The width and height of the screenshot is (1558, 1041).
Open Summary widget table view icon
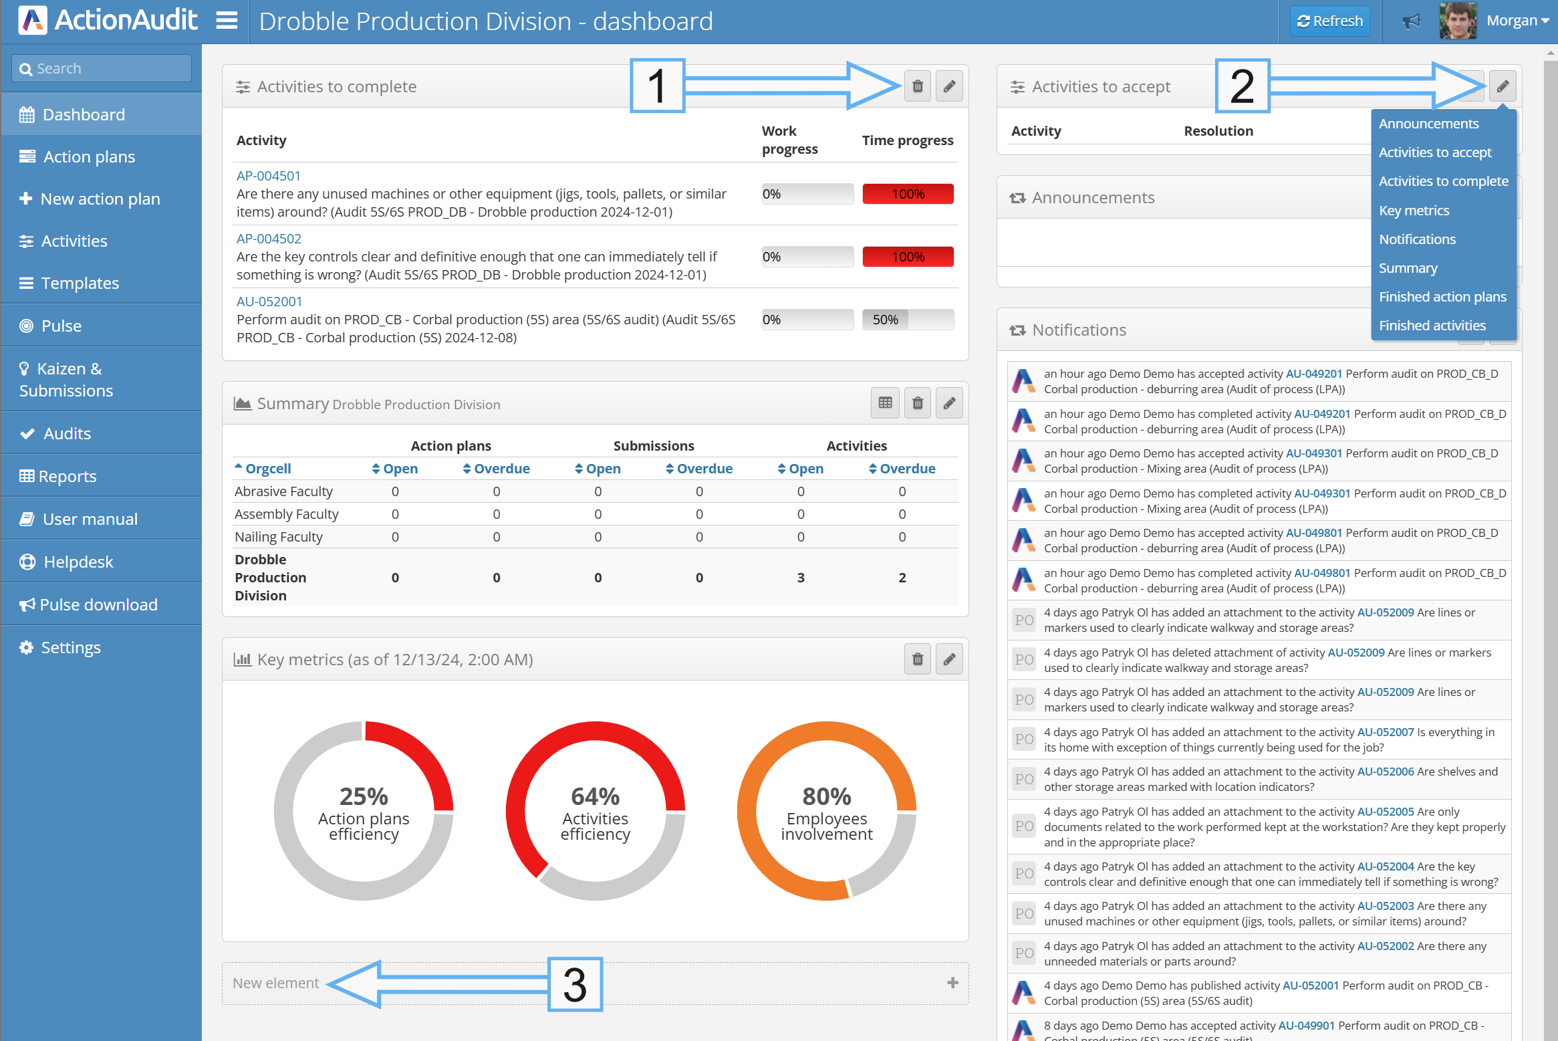pyautogui.click(x=885, y=403)
